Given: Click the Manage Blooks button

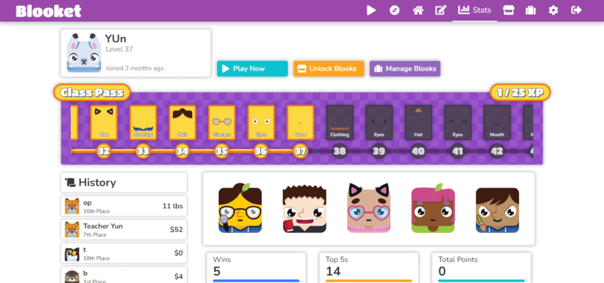Looking at the screenshot, I should tap(405, 69).
